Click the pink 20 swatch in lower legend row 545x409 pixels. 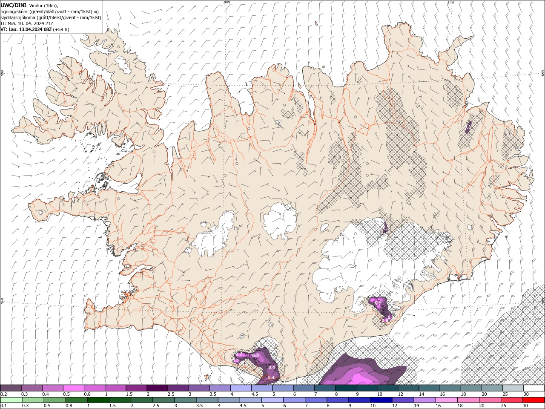tap(490, 400)
